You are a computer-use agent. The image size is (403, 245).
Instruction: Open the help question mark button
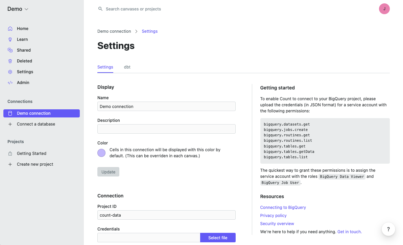click(x=388, y=229)
